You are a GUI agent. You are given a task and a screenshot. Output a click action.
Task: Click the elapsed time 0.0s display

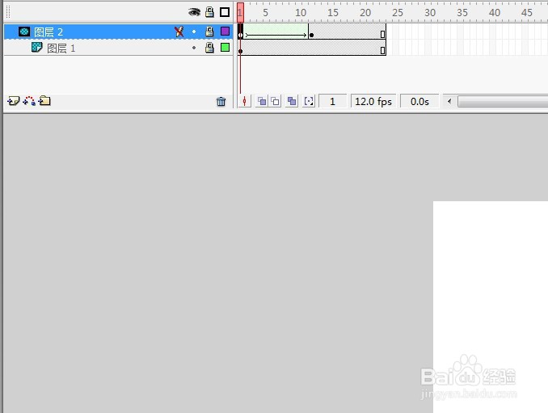[x=419, y=102]
